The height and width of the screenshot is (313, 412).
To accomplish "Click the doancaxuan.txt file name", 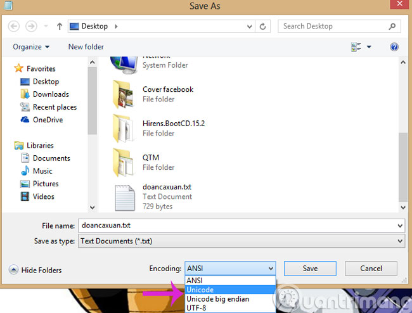I will pyautogui.click(x=167, y=187).
